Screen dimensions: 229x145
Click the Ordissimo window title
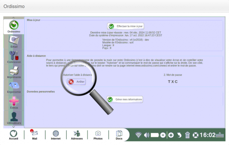[14, 6]
